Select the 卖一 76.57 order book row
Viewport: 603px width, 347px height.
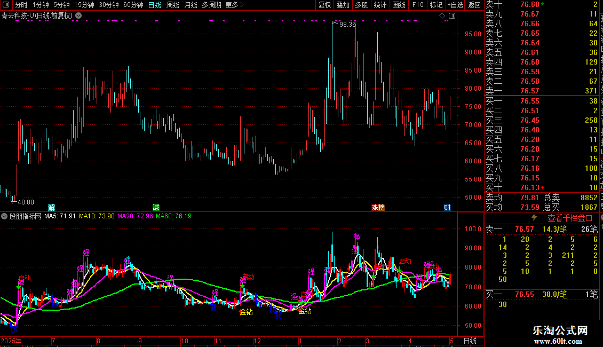(542, 91)
